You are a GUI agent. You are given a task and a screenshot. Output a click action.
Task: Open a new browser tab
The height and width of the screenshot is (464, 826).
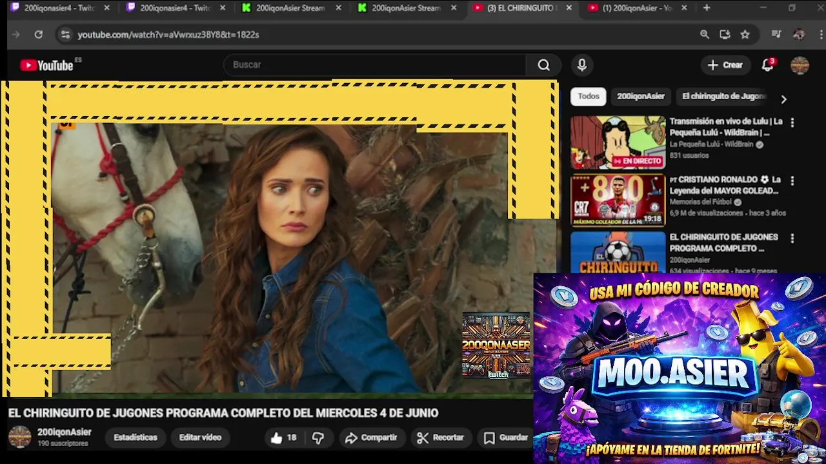click(x=707, y=8)
